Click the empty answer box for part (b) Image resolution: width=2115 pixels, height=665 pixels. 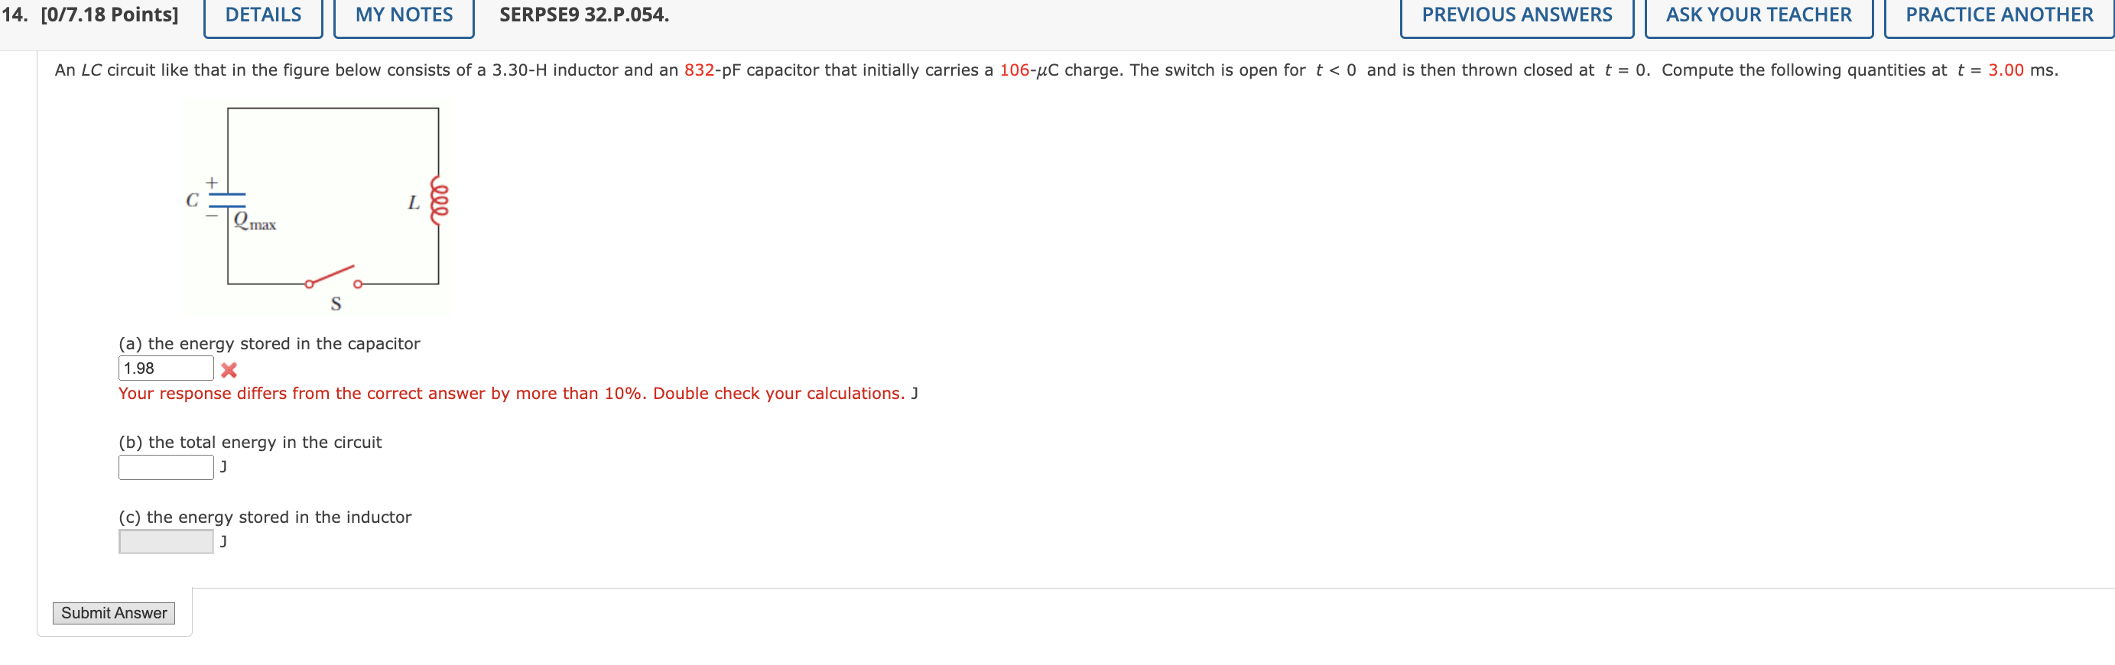165,466
